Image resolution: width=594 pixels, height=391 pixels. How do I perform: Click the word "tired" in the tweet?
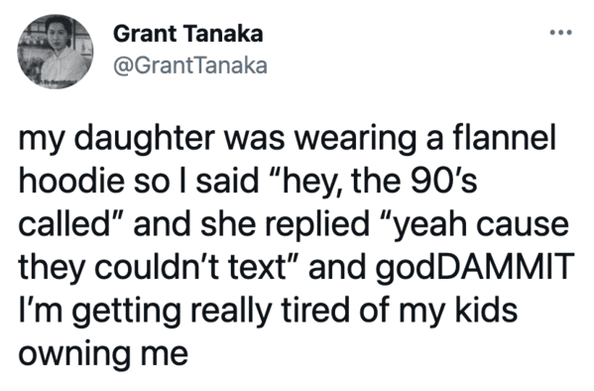(x=314, y=310)
